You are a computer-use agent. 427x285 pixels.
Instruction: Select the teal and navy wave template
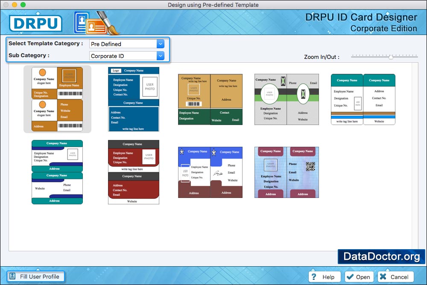57,172
